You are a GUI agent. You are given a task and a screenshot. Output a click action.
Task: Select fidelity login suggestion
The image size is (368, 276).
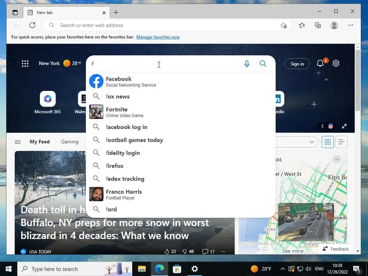(181, 153)
